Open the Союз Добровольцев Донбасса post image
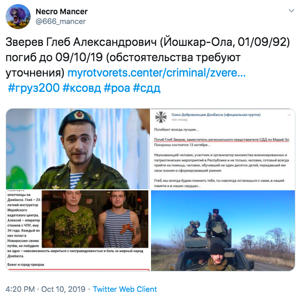 [223, 149]
